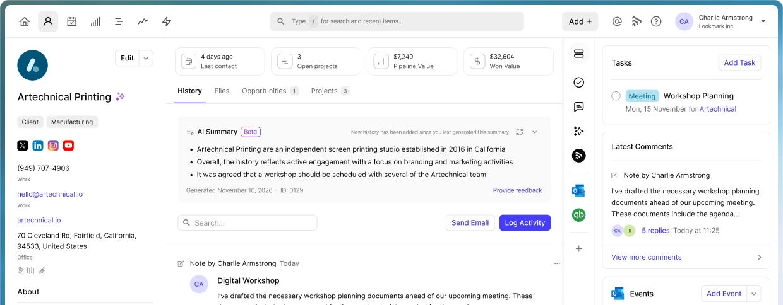The image size is (783, 305).
Task: Click the Log Activity button
Action: click(525, 222)
